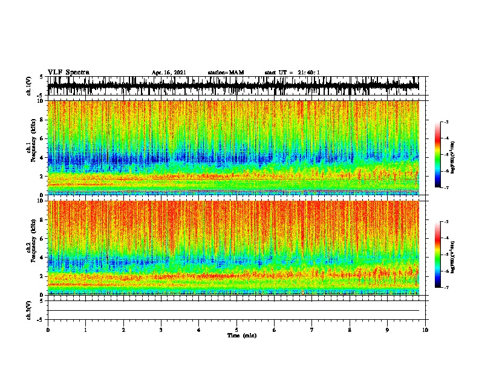Click the "VLF Spectra" title text

(x=68, y=73)
